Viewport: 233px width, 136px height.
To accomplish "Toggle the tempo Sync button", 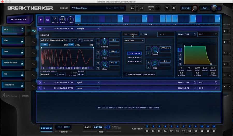I will (67, 127).
